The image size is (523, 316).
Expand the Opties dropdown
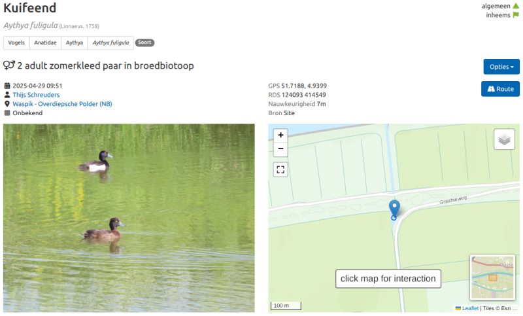(x=501, y=67)
